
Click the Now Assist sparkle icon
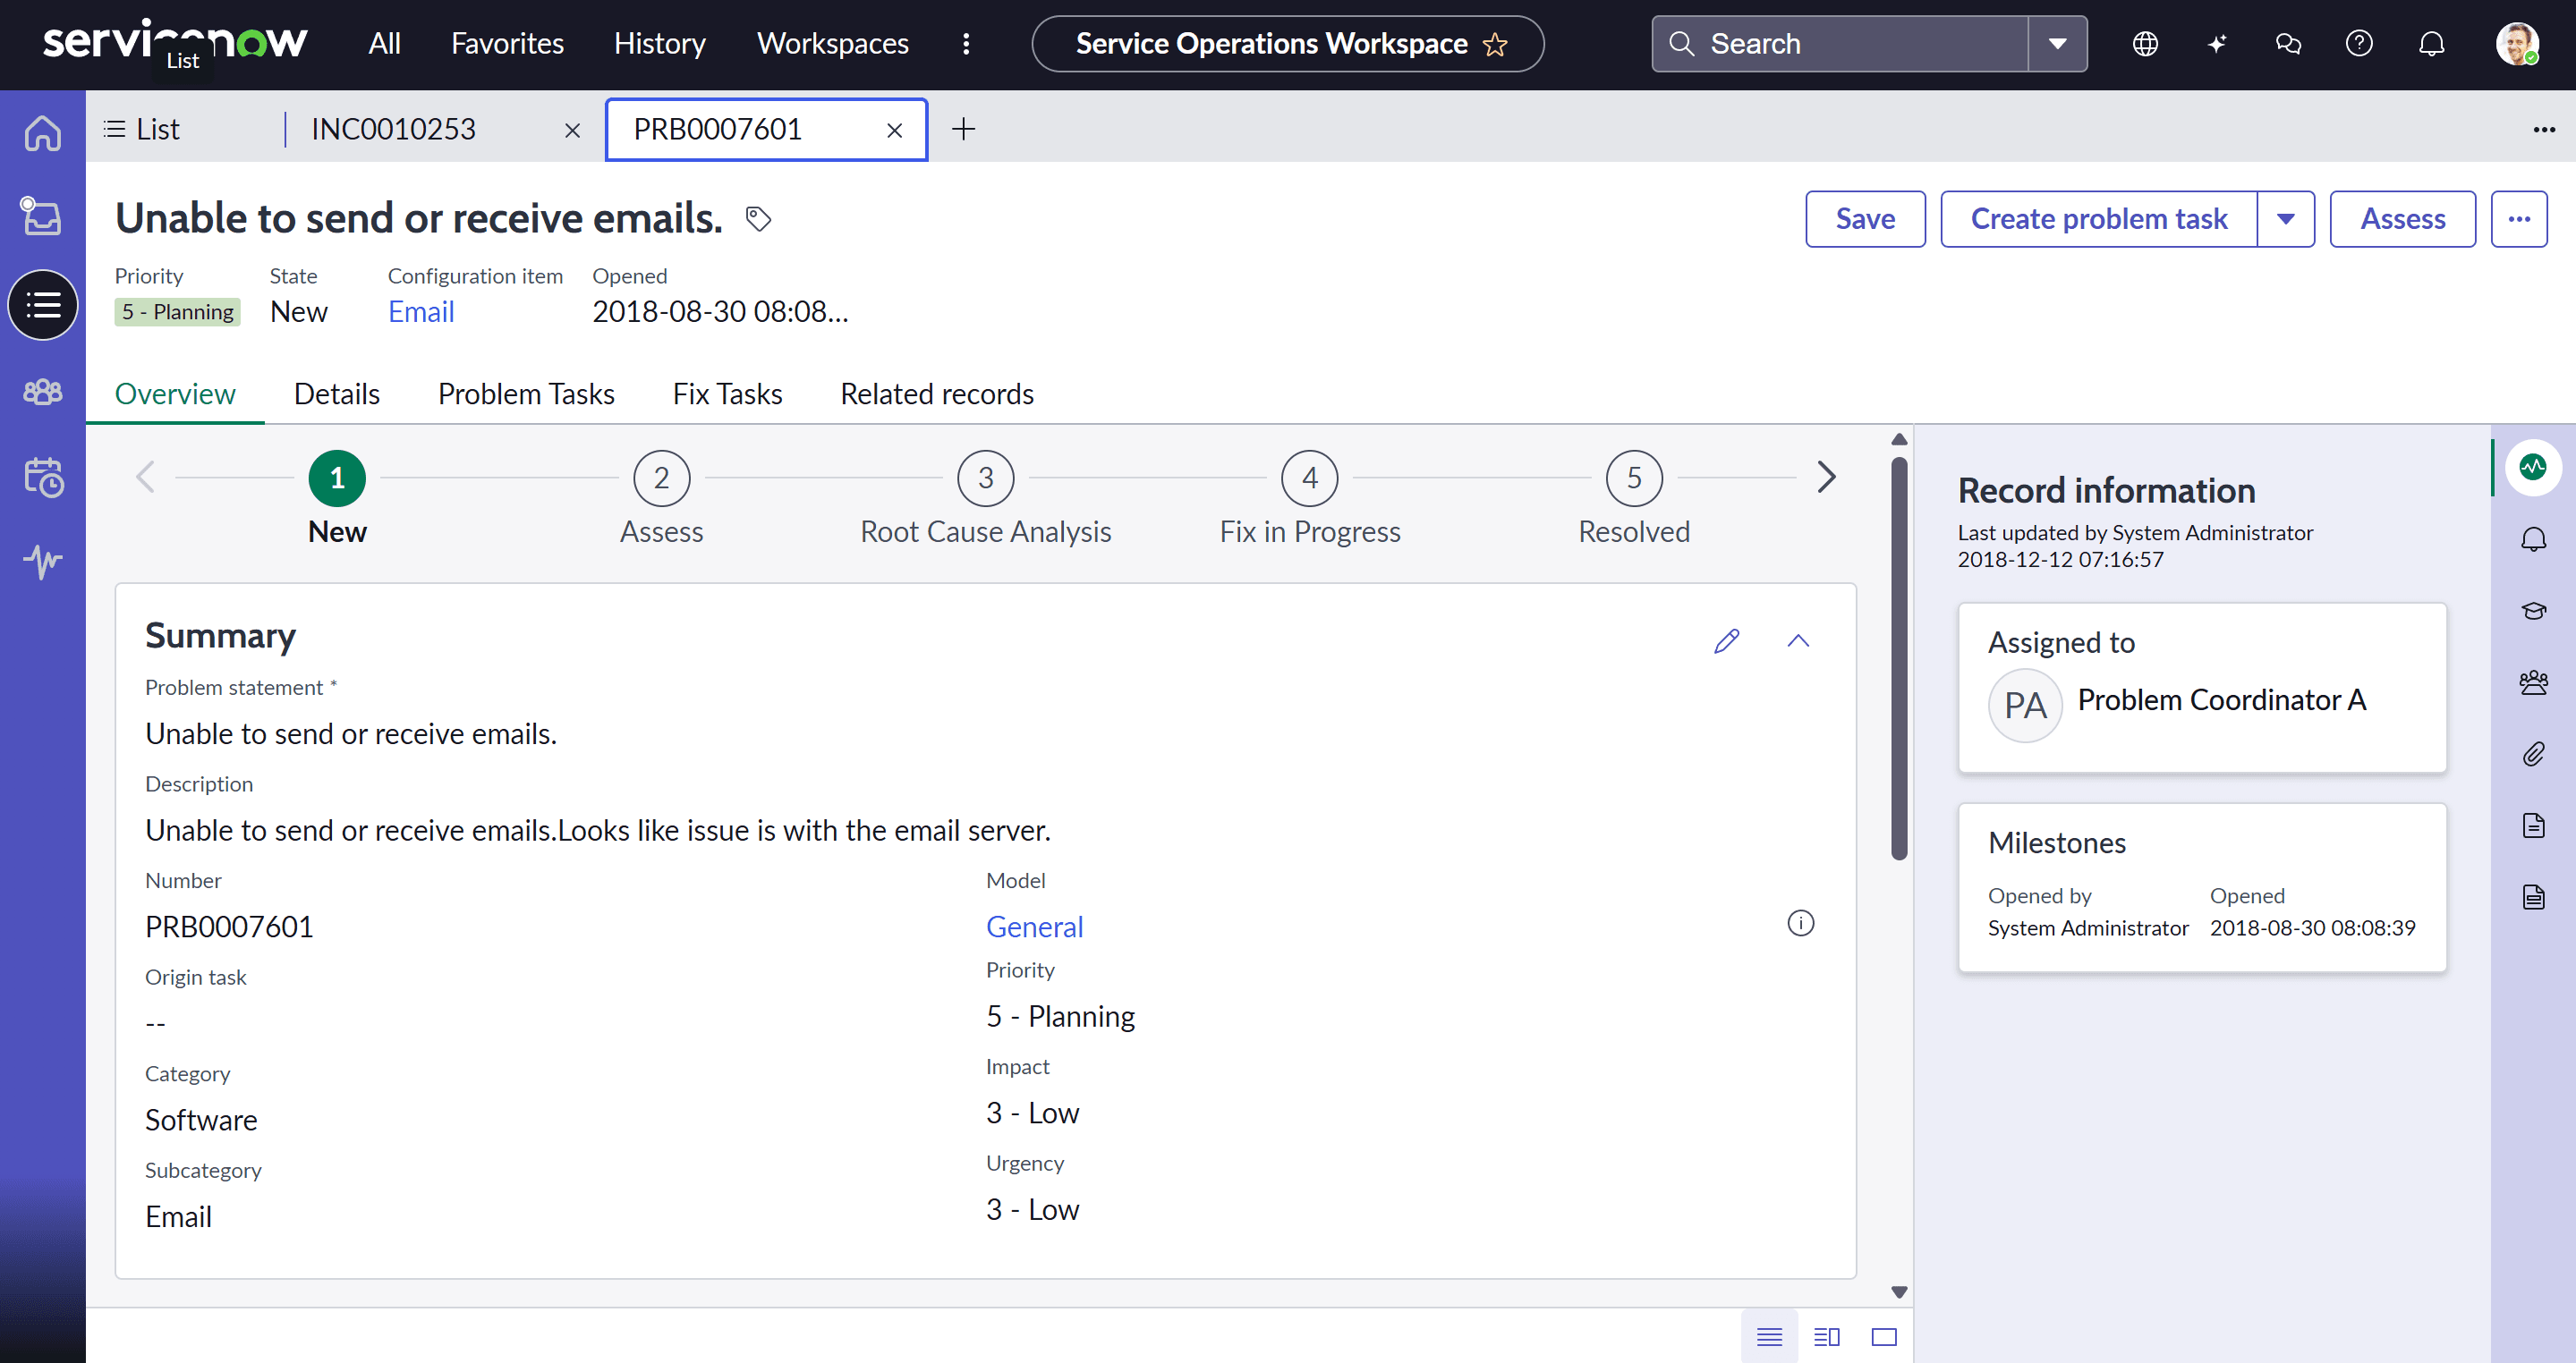(x=2216, y=44)
